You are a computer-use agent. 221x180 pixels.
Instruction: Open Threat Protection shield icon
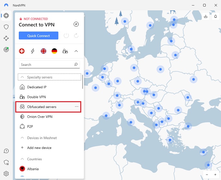tap(6, 27)
